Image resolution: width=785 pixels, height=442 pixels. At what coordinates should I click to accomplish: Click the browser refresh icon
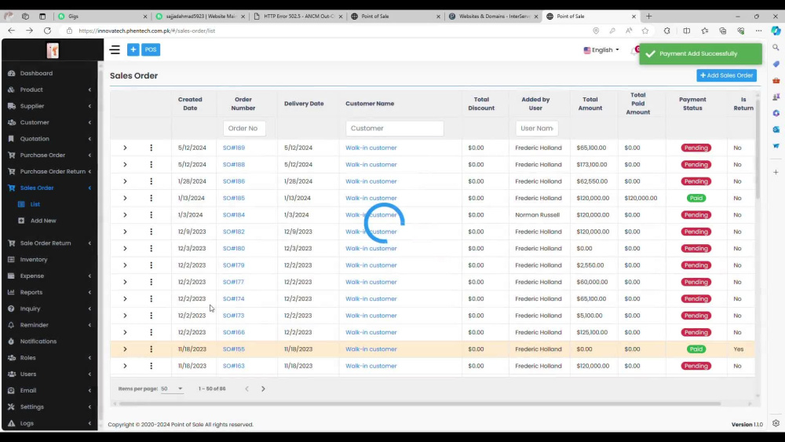[x=48, y=31]
